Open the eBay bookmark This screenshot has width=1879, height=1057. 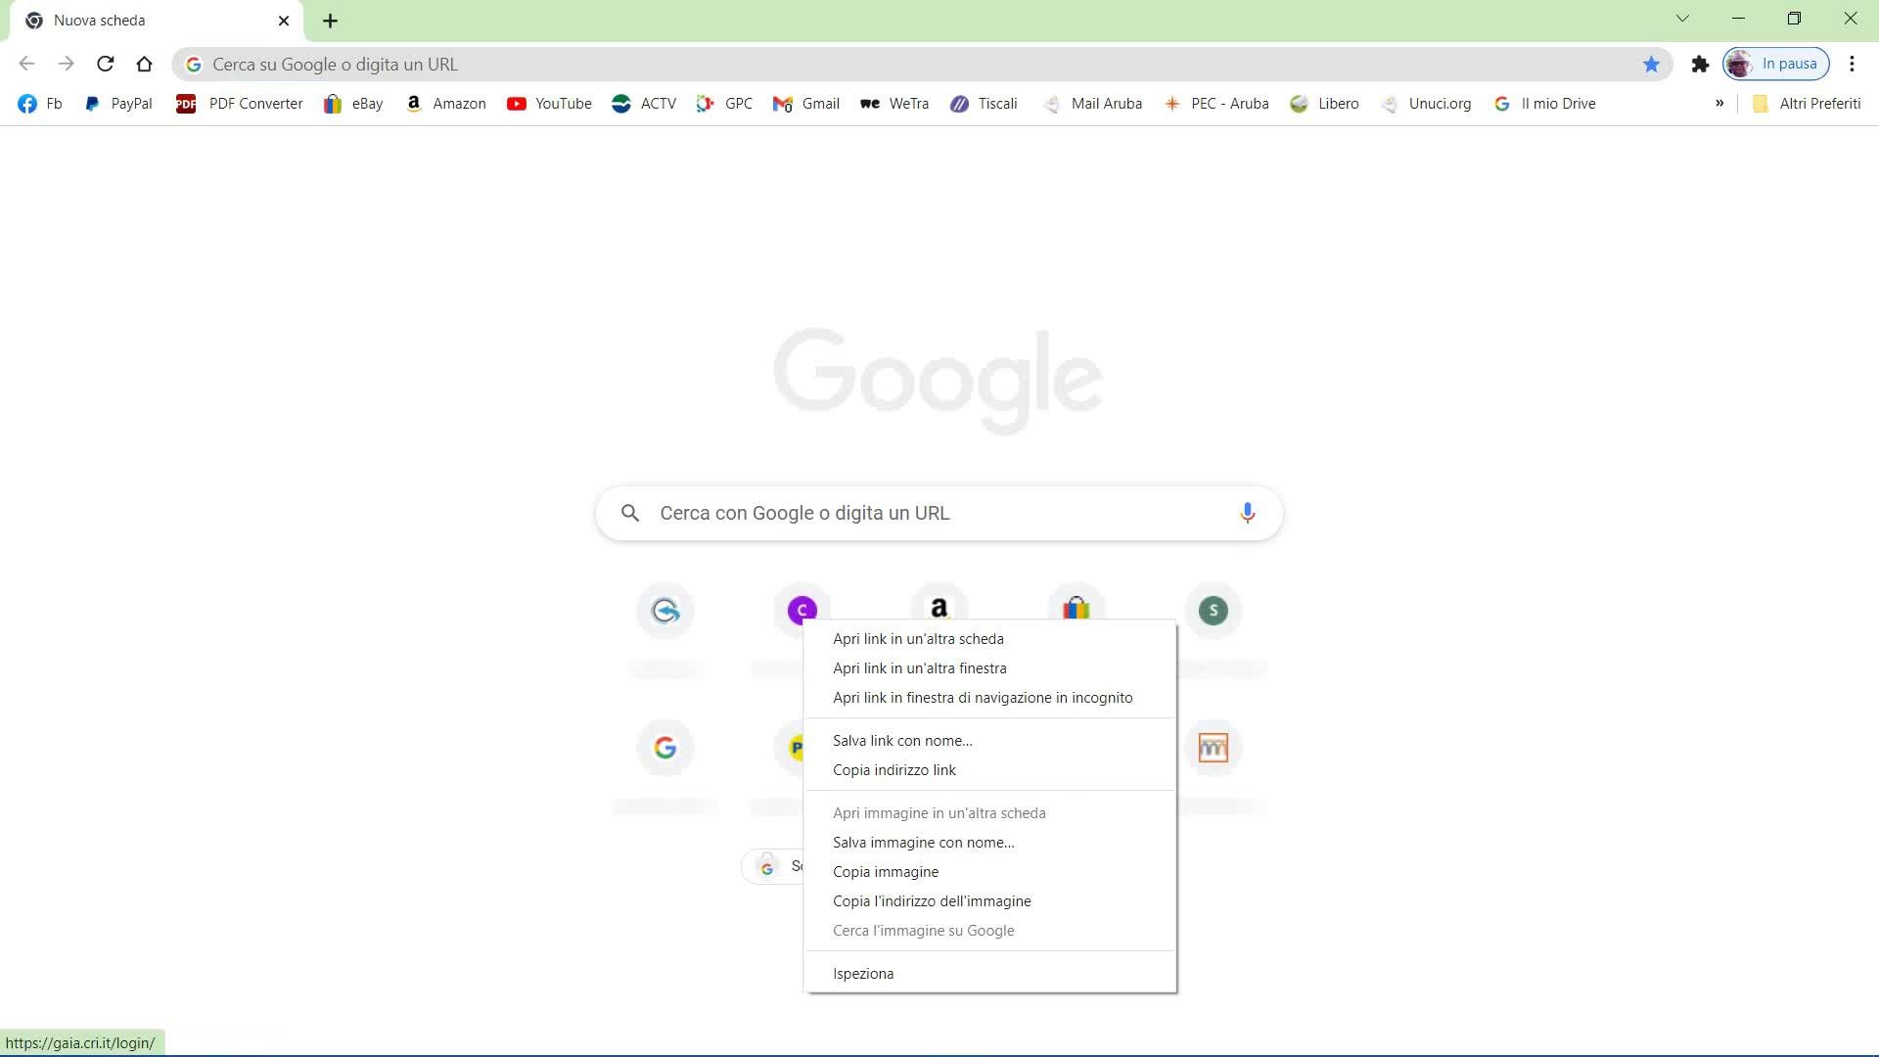coord(353,104)
